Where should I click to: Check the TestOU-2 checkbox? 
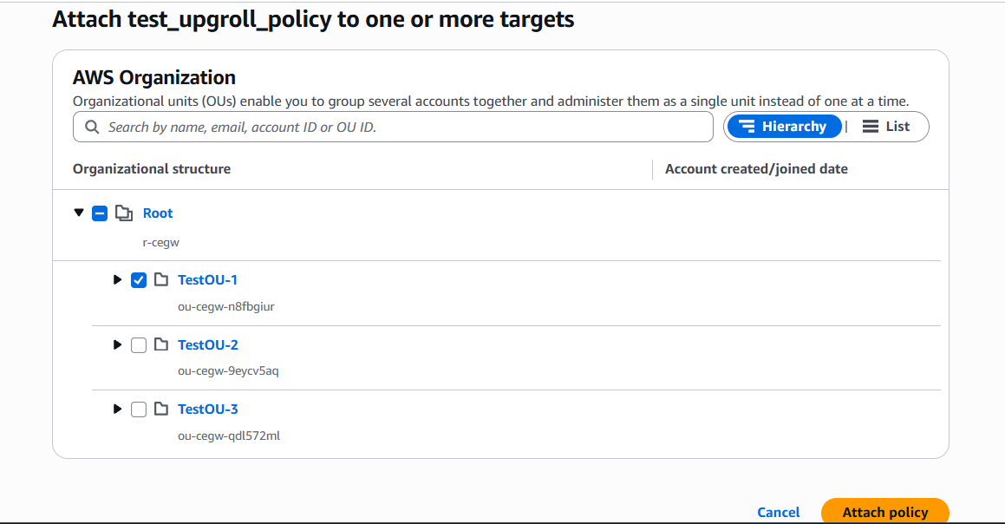click(x=139, y=345)
